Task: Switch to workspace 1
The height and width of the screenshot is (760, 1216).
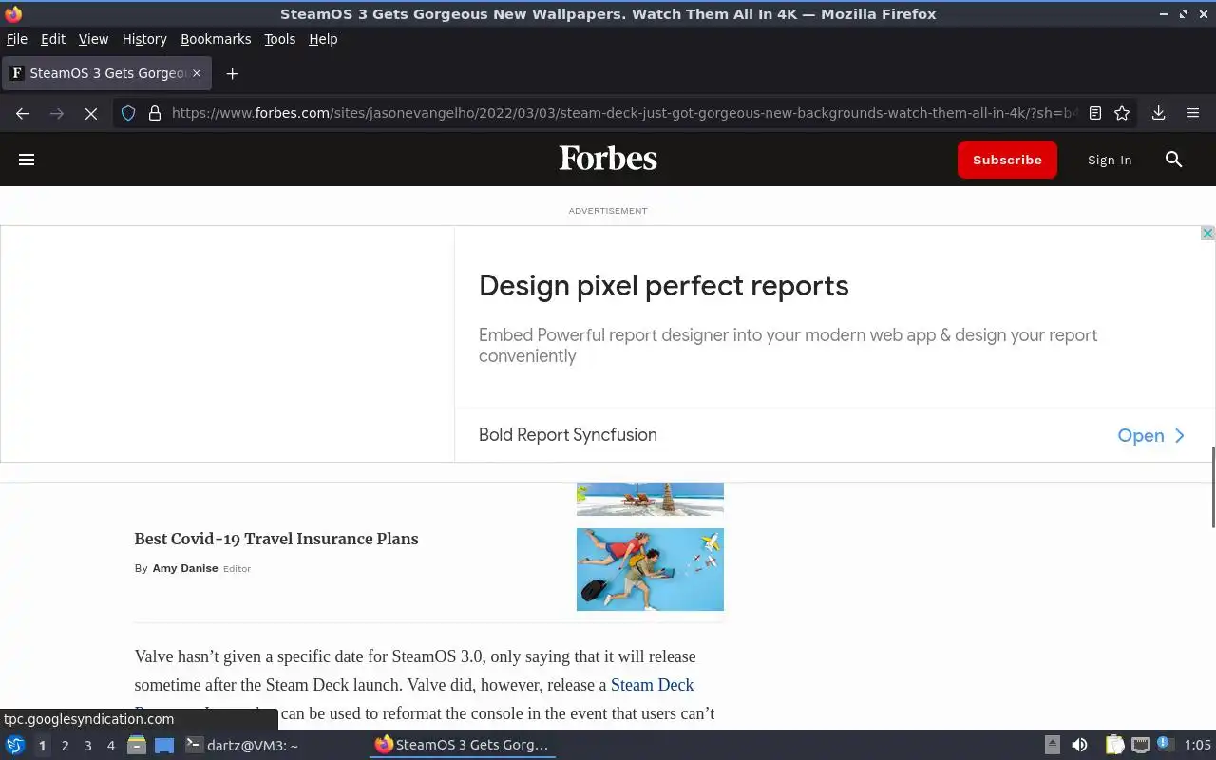Action: (x=42, y=746)
